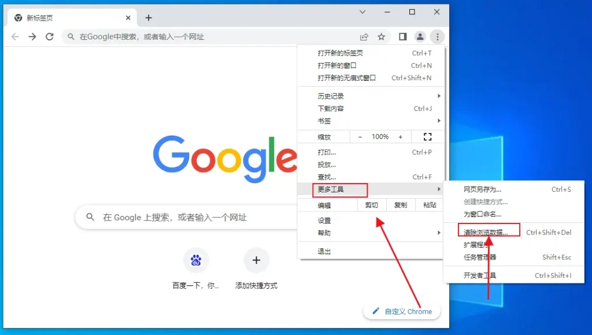Open a new tab with plus button

coord(149,18)
